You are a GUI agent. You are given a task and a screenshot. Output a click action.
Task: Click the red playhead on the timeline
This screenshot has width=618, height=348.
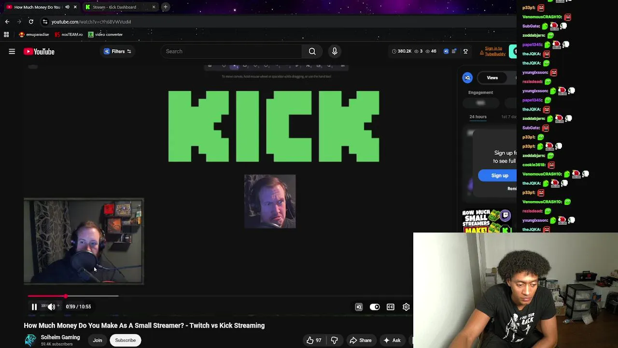click(x=66, y=296)
